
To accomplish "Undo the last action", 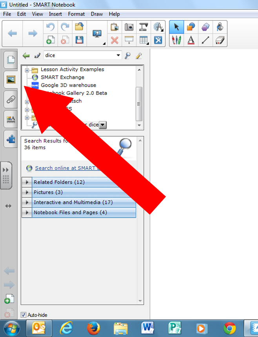I will [51, 27].
